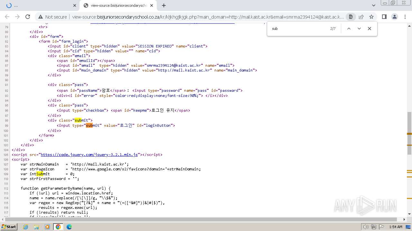
Task: Close the first loading tab
Action: point(74,5)
